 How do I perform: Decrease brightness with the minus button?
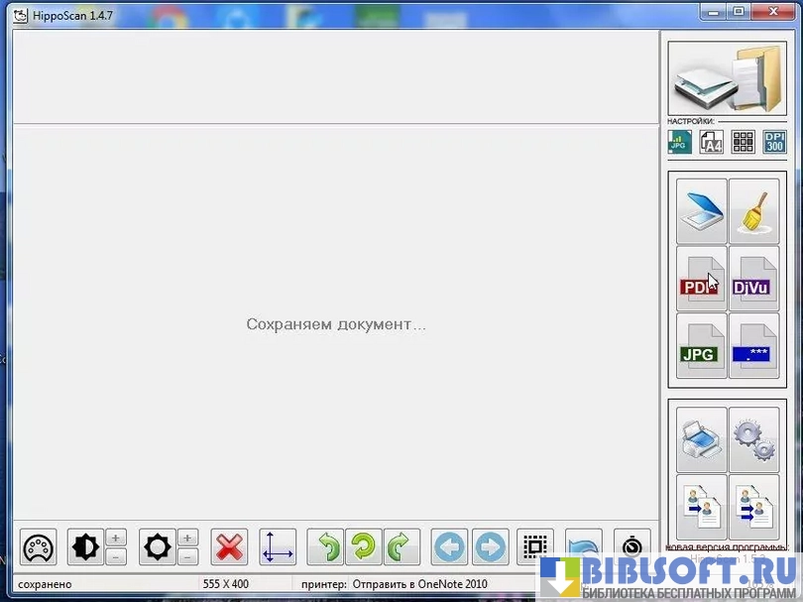coord(187,557)
